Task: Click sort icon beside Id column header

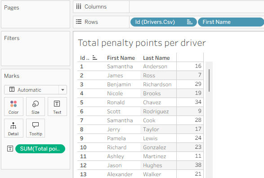Action: (95, 58)
